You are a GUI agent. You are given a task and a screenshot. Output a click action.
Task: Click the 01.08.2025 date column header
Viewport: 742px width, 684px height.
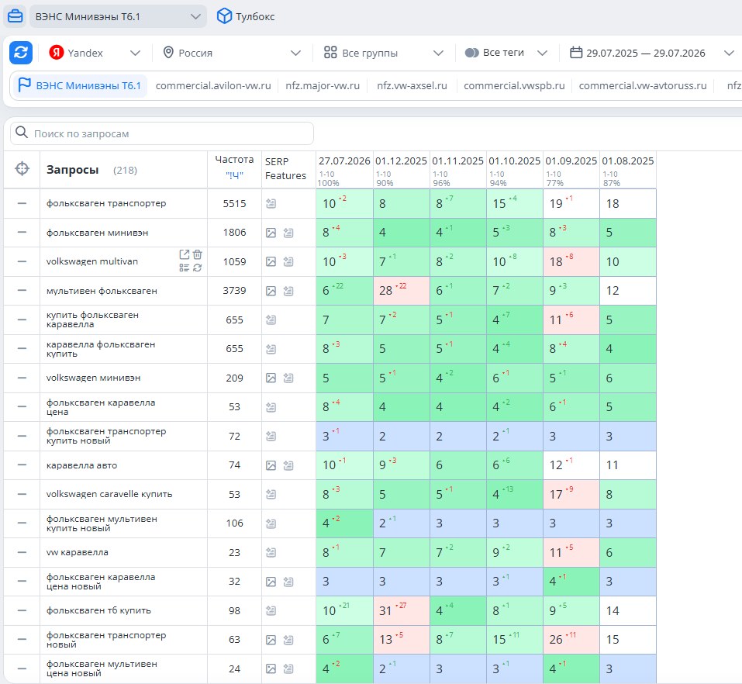click(x=627, y=161)
